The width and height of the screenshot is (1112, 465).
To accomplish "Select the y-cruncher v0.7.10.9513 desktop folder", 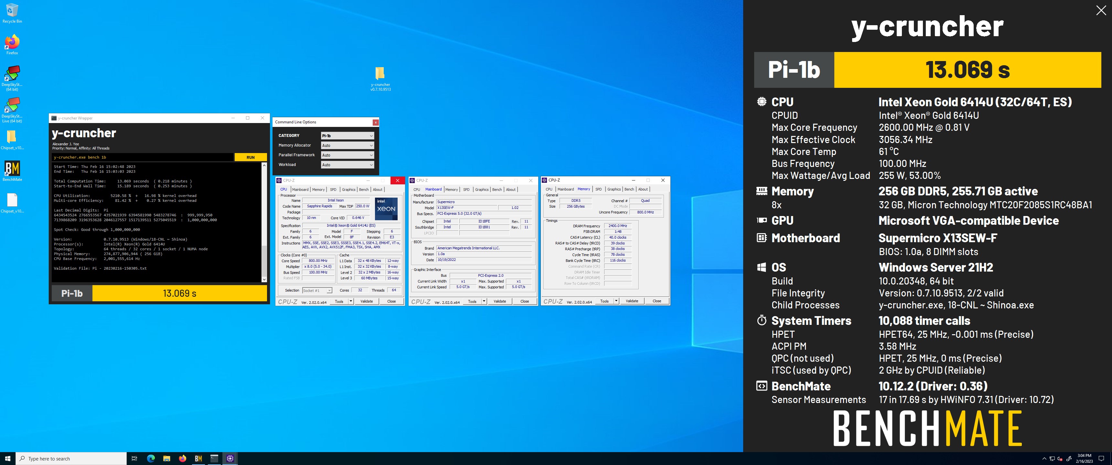I will [x=380, y=78].
